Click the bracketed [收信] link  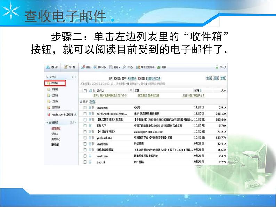coord(209,78)
